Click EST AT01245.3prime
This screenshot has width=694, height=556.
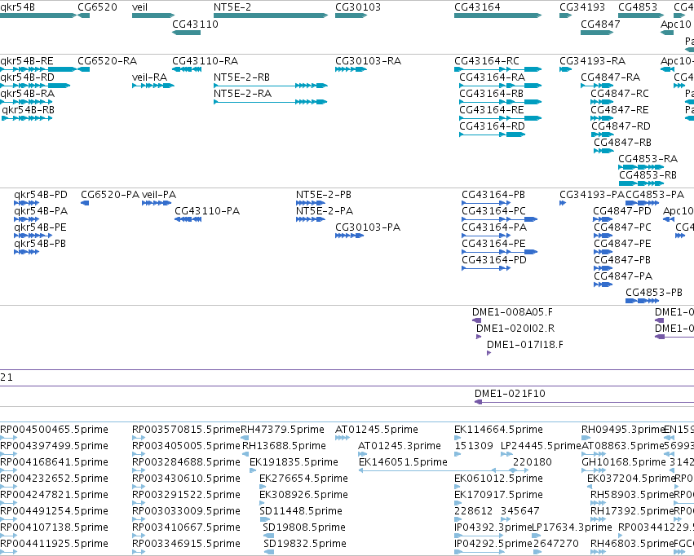pos(362,454)
